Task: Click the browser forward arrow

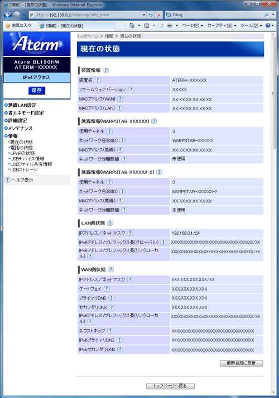Action: (x=17, y=15)
